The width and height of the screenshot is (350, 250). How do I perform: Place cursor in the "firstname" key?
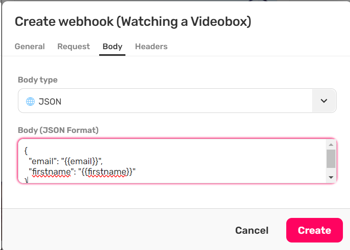[x=50, y=171]
